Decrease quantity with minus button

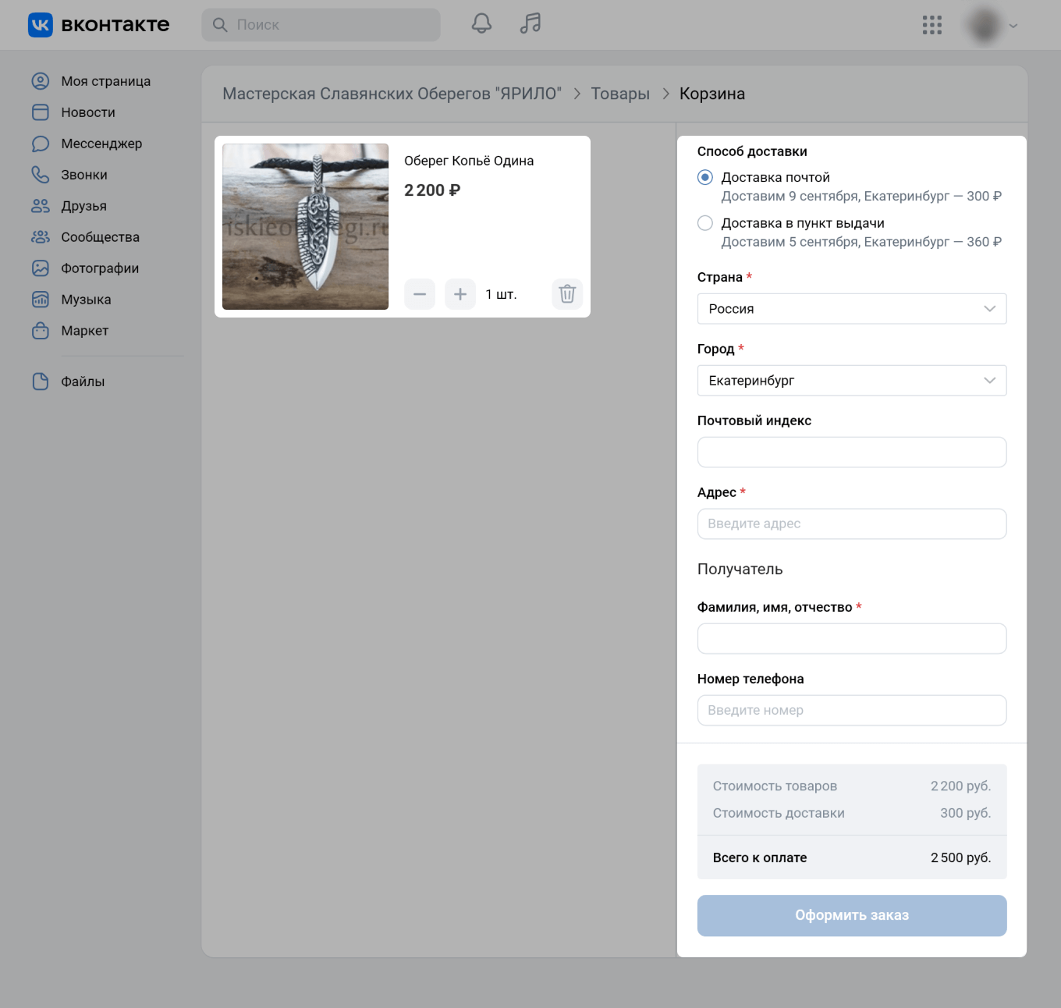pos(420,294)
